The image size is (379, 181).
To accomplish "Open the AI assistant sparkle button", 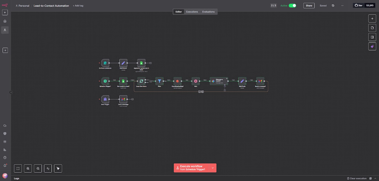I will coord(372,46).
